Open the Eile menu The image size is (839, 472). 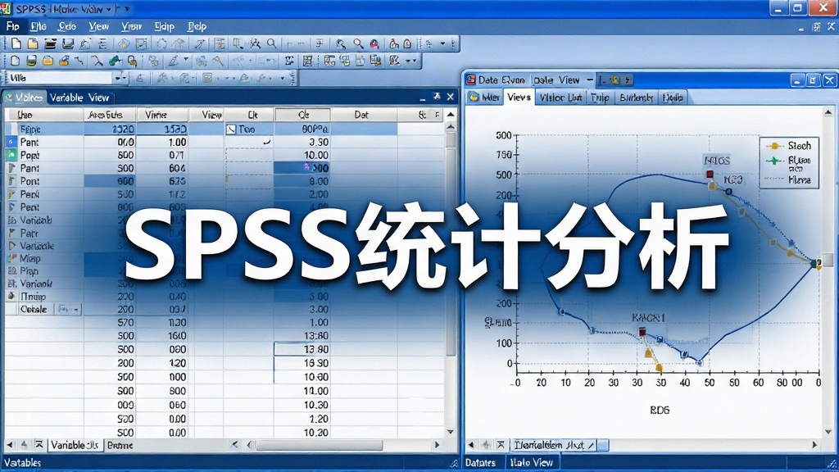pos(39,26)
